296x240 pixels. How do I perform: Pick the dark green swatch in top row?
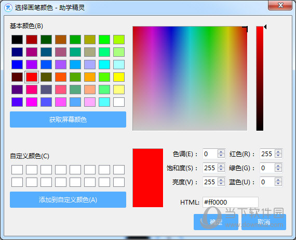tap(46, 40)
